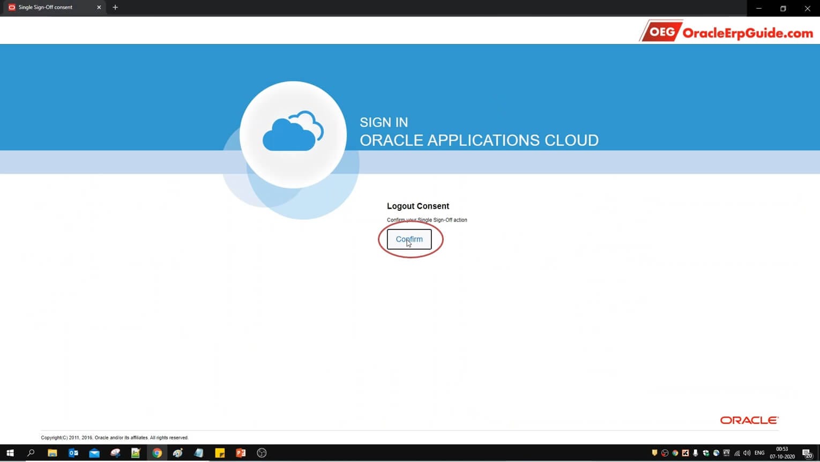Open the volume speaker control
The image size is (820, 462).
747,453
